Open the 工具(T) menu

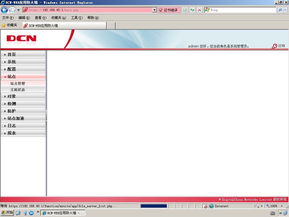(x=77, y=18)
